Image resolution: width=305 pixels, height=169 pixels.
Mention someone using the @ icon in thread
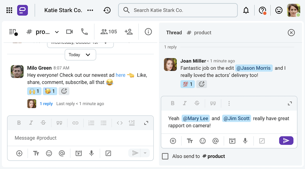click(216, 141)
